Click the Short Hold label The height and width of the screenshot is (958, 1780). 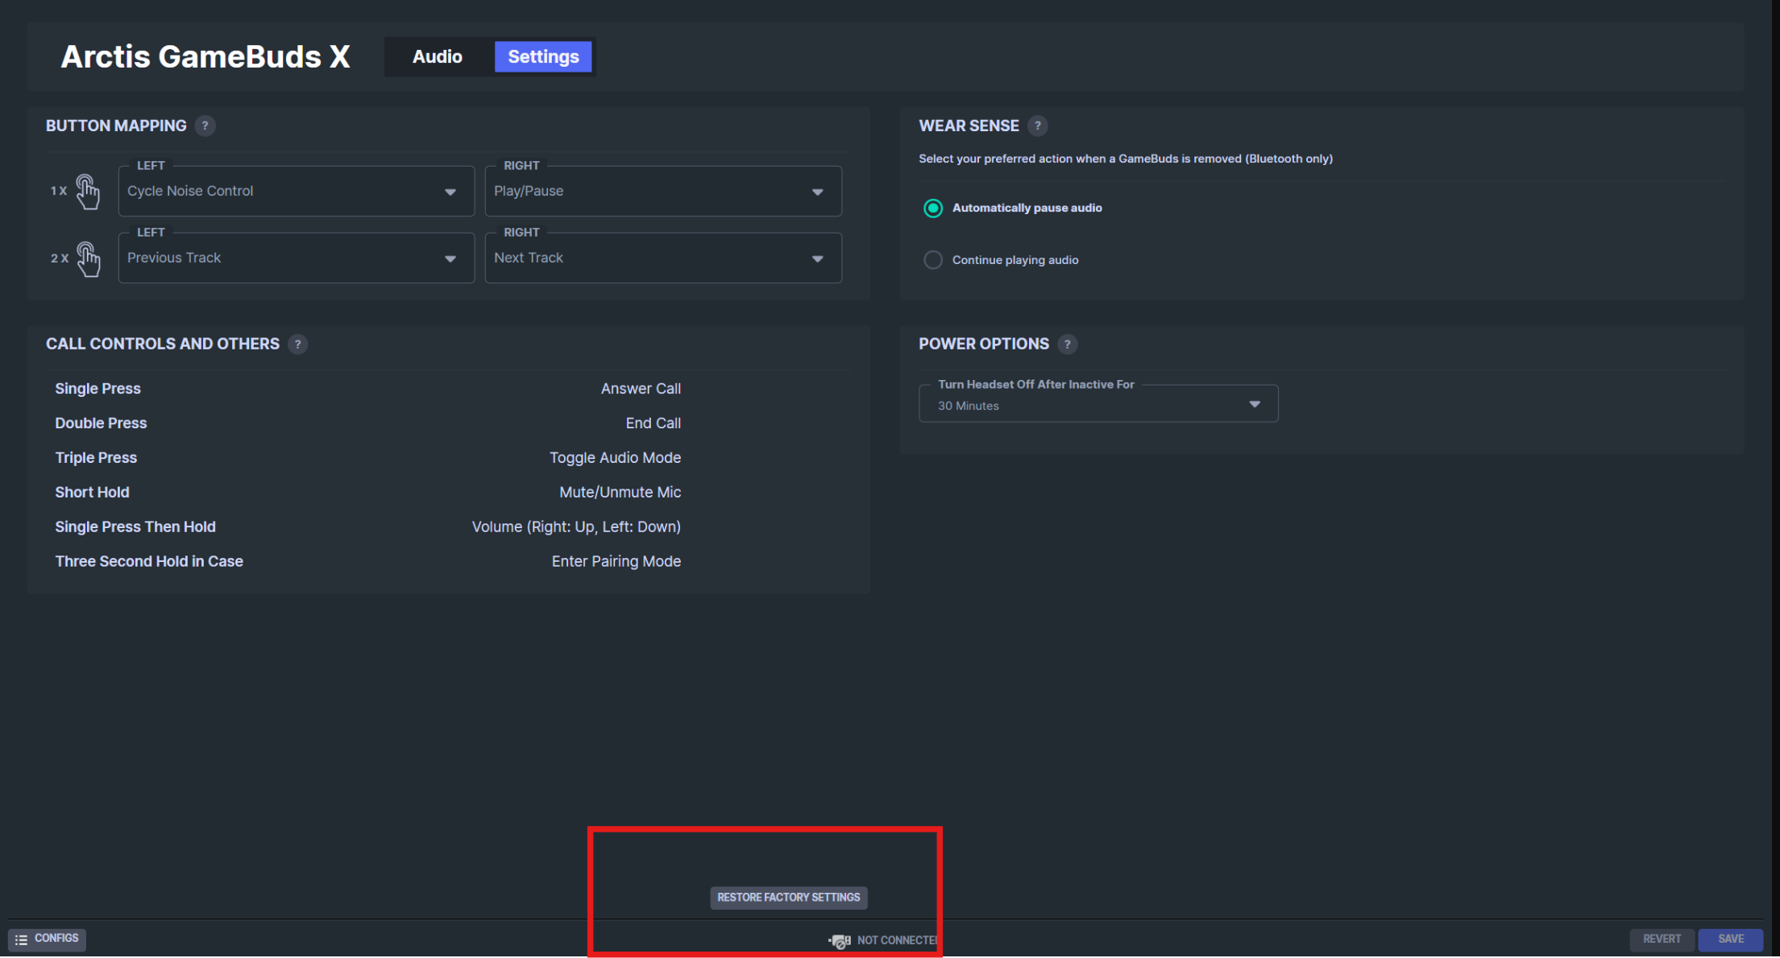click(92, 493)
